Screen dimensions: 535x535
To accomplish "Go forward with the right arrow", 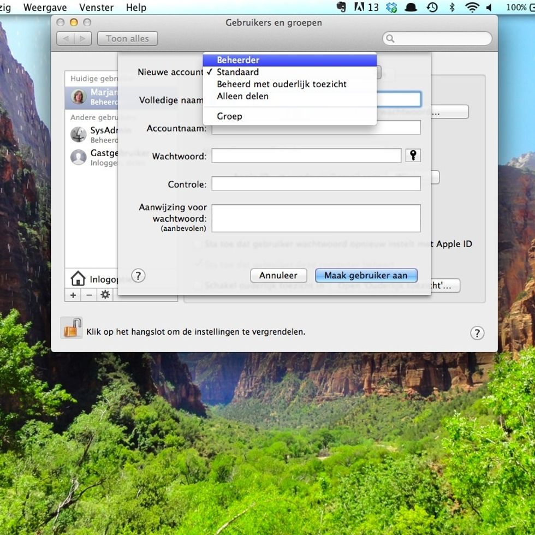I will coord(82,39).
